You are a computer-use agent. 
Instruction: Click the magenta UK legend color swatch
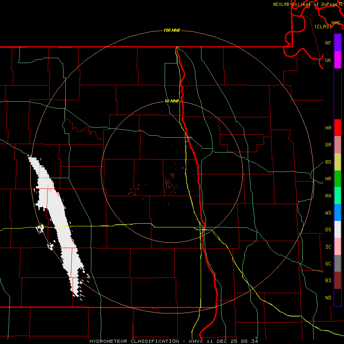[x=338, y=60]
